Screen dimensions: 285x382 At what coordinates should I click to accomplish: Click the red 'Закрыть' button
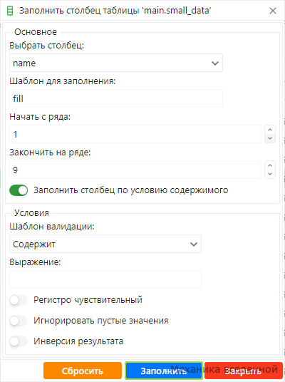[244, 371]
